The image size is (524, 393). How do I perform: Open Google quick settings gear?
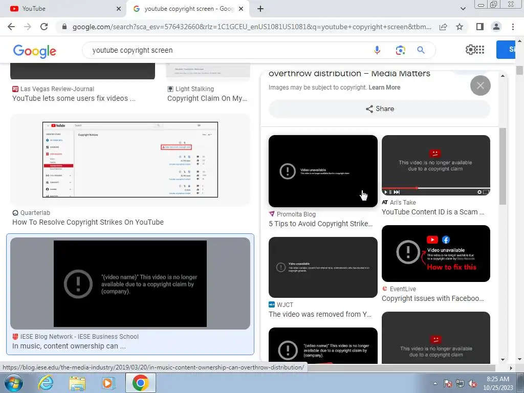pos(470,50)
